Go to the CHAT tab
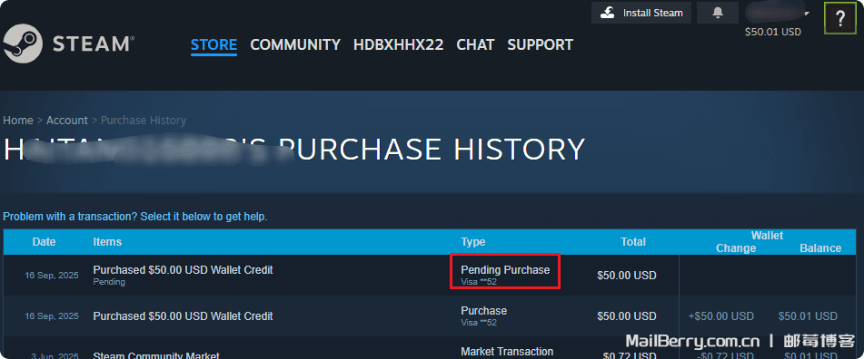Screen dimensions: 864x359 (x=475, y=44)
